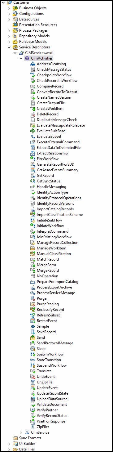The image size is (113, 452).
Task: Select the InitiateWorkflow activity
Action: click(x=50, y=226)
